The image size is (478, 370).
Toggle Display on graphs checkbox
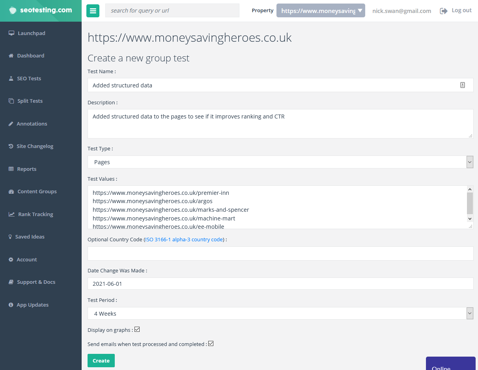(x=137, y=329)
